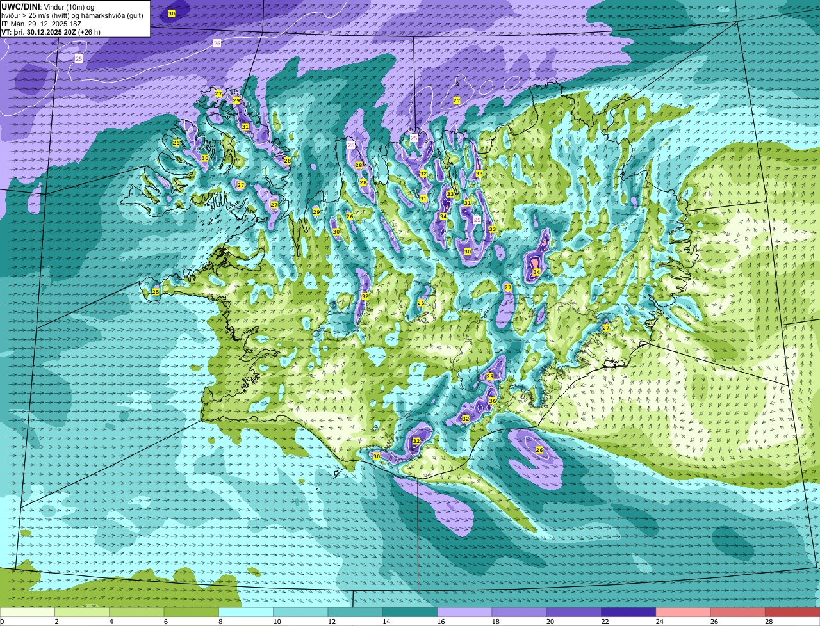Select the legend tick label 16
Image resolution: width=820 pixels, height=626 pixels.
(x=441, y=622)
